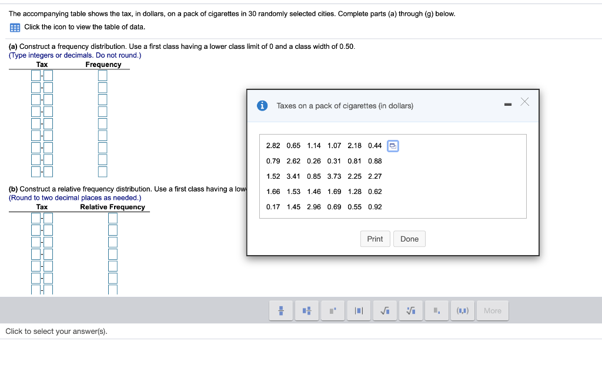The image size is (602, 365).
Task: Click the first Frequency answer box
Action: tap(102, 75)
